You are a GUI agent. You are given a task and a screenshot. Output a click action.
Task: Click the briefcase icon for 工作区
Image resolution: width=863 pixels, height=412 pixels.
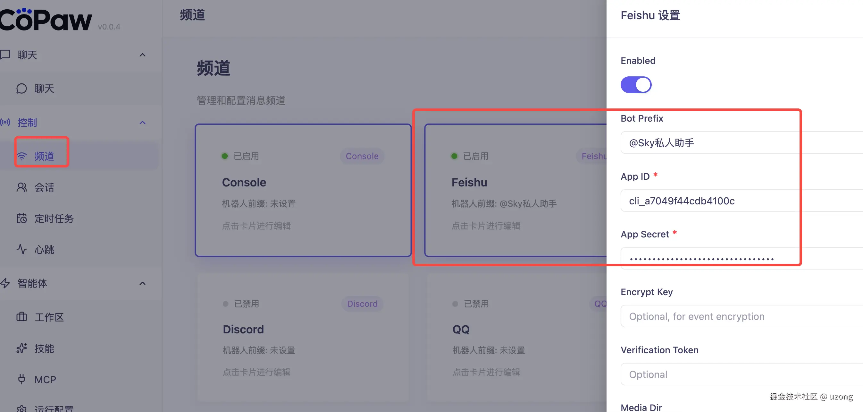point(21,317)
